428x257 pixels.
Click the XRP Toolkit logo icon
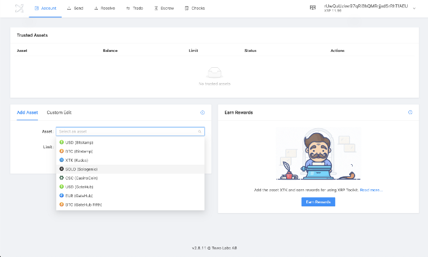pos(19,9)
